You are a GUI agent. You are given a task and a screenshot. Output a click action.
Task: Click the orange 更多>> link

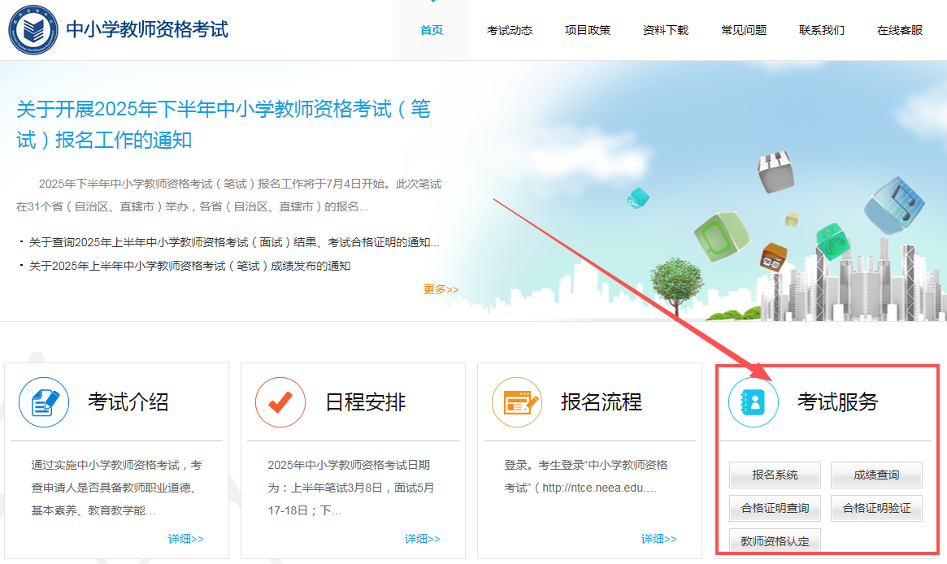coord(441,289)
